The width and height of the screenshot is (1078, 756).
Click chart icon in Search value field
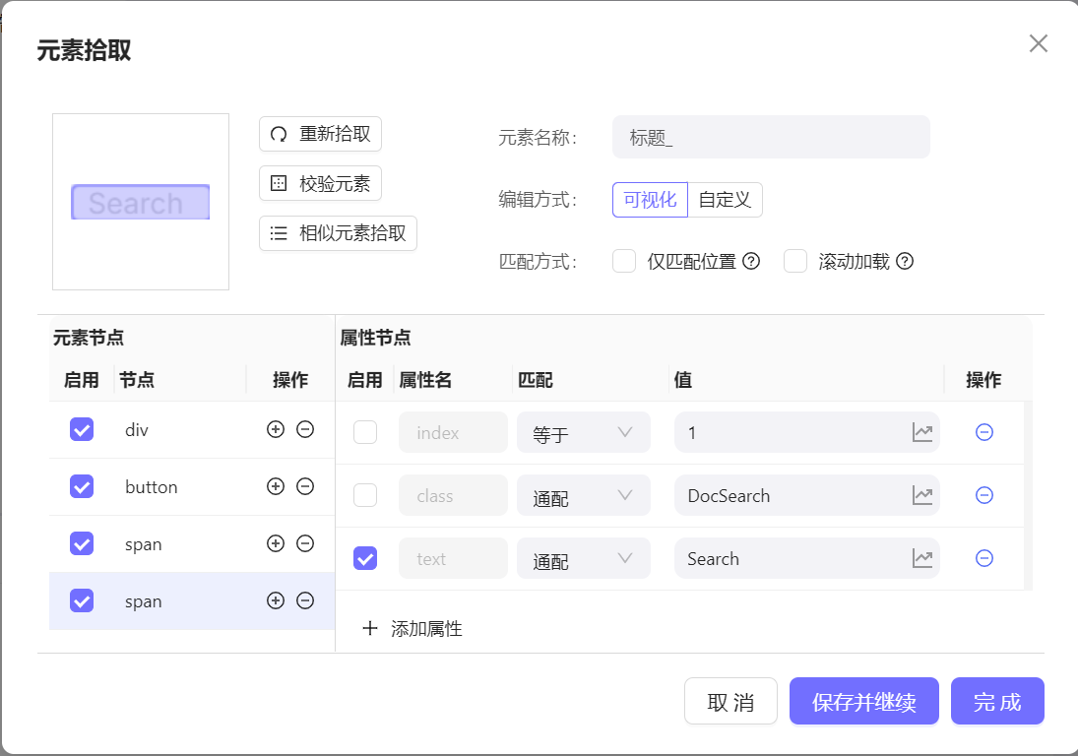point(921,558)
